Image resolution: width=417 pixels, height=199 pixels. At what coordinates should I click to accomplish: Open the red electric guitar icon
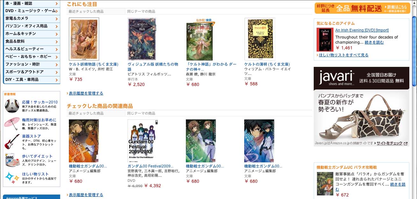point(12,141)
